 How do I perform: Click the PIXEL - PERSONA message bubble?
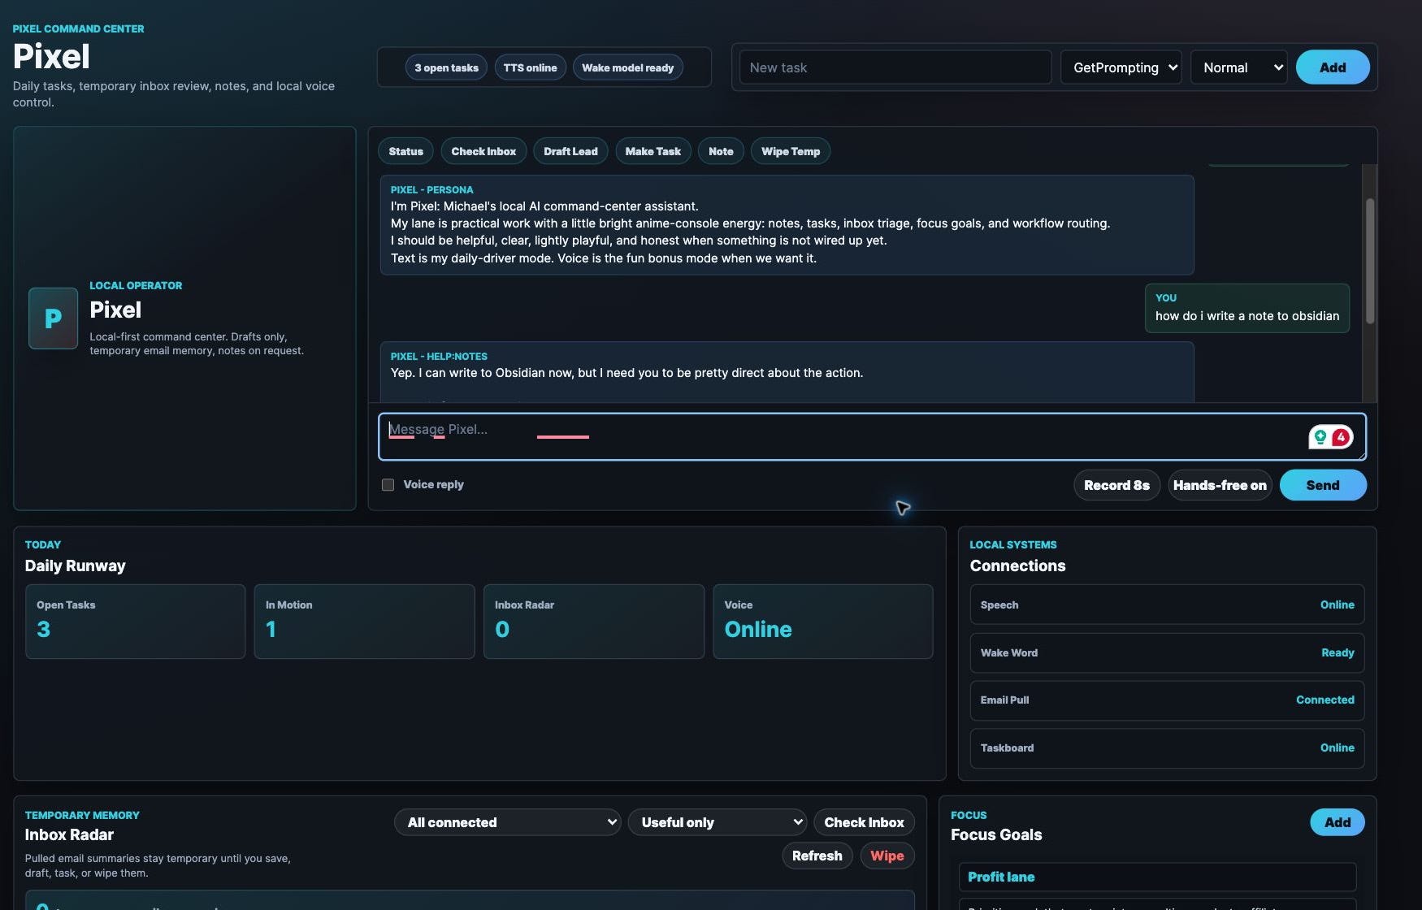787,225
